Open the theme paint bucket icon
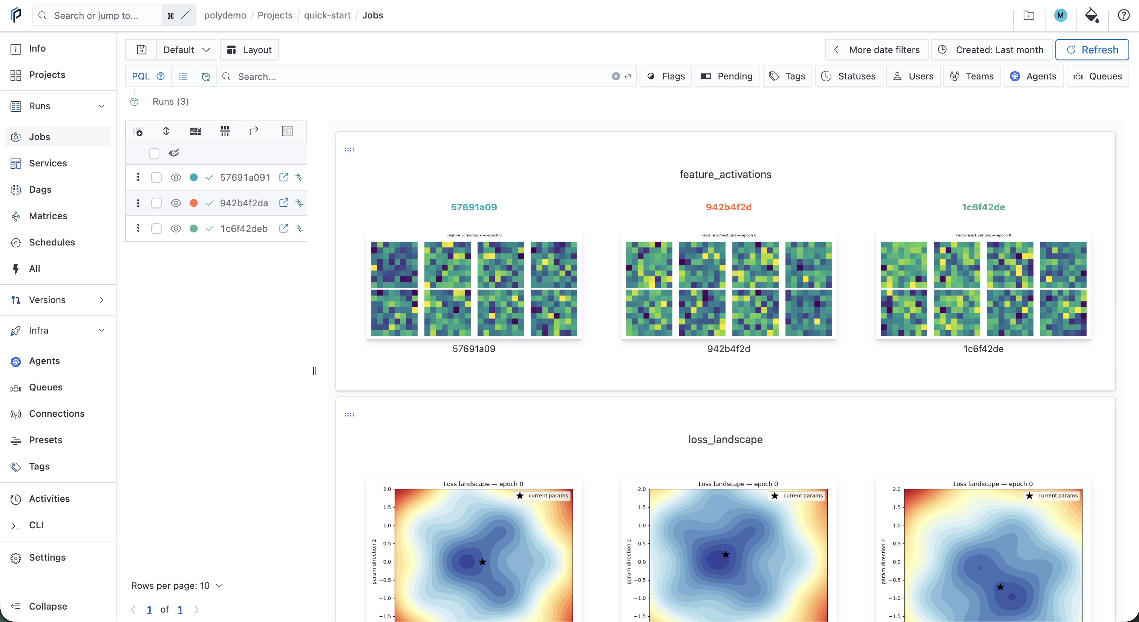The width and height of the screenshot is (1139, 622). click(x=1092, y=15)
